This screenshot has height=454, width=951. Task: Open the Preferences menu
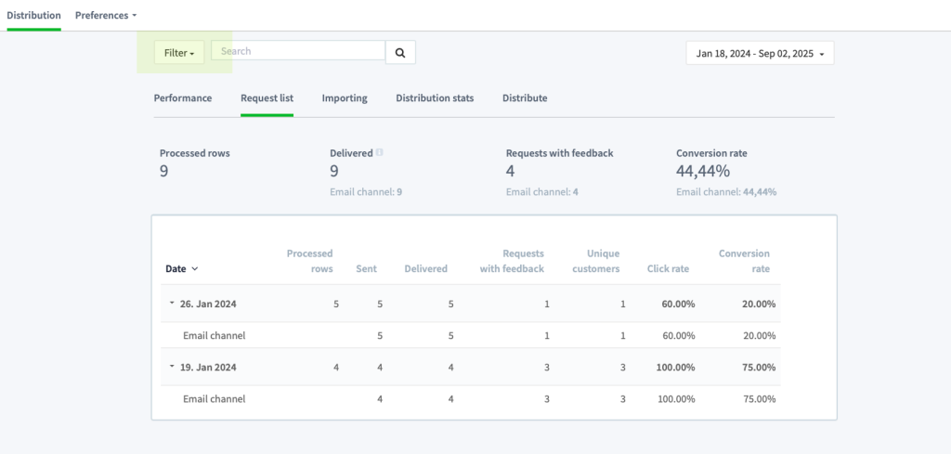pos(106,15)
